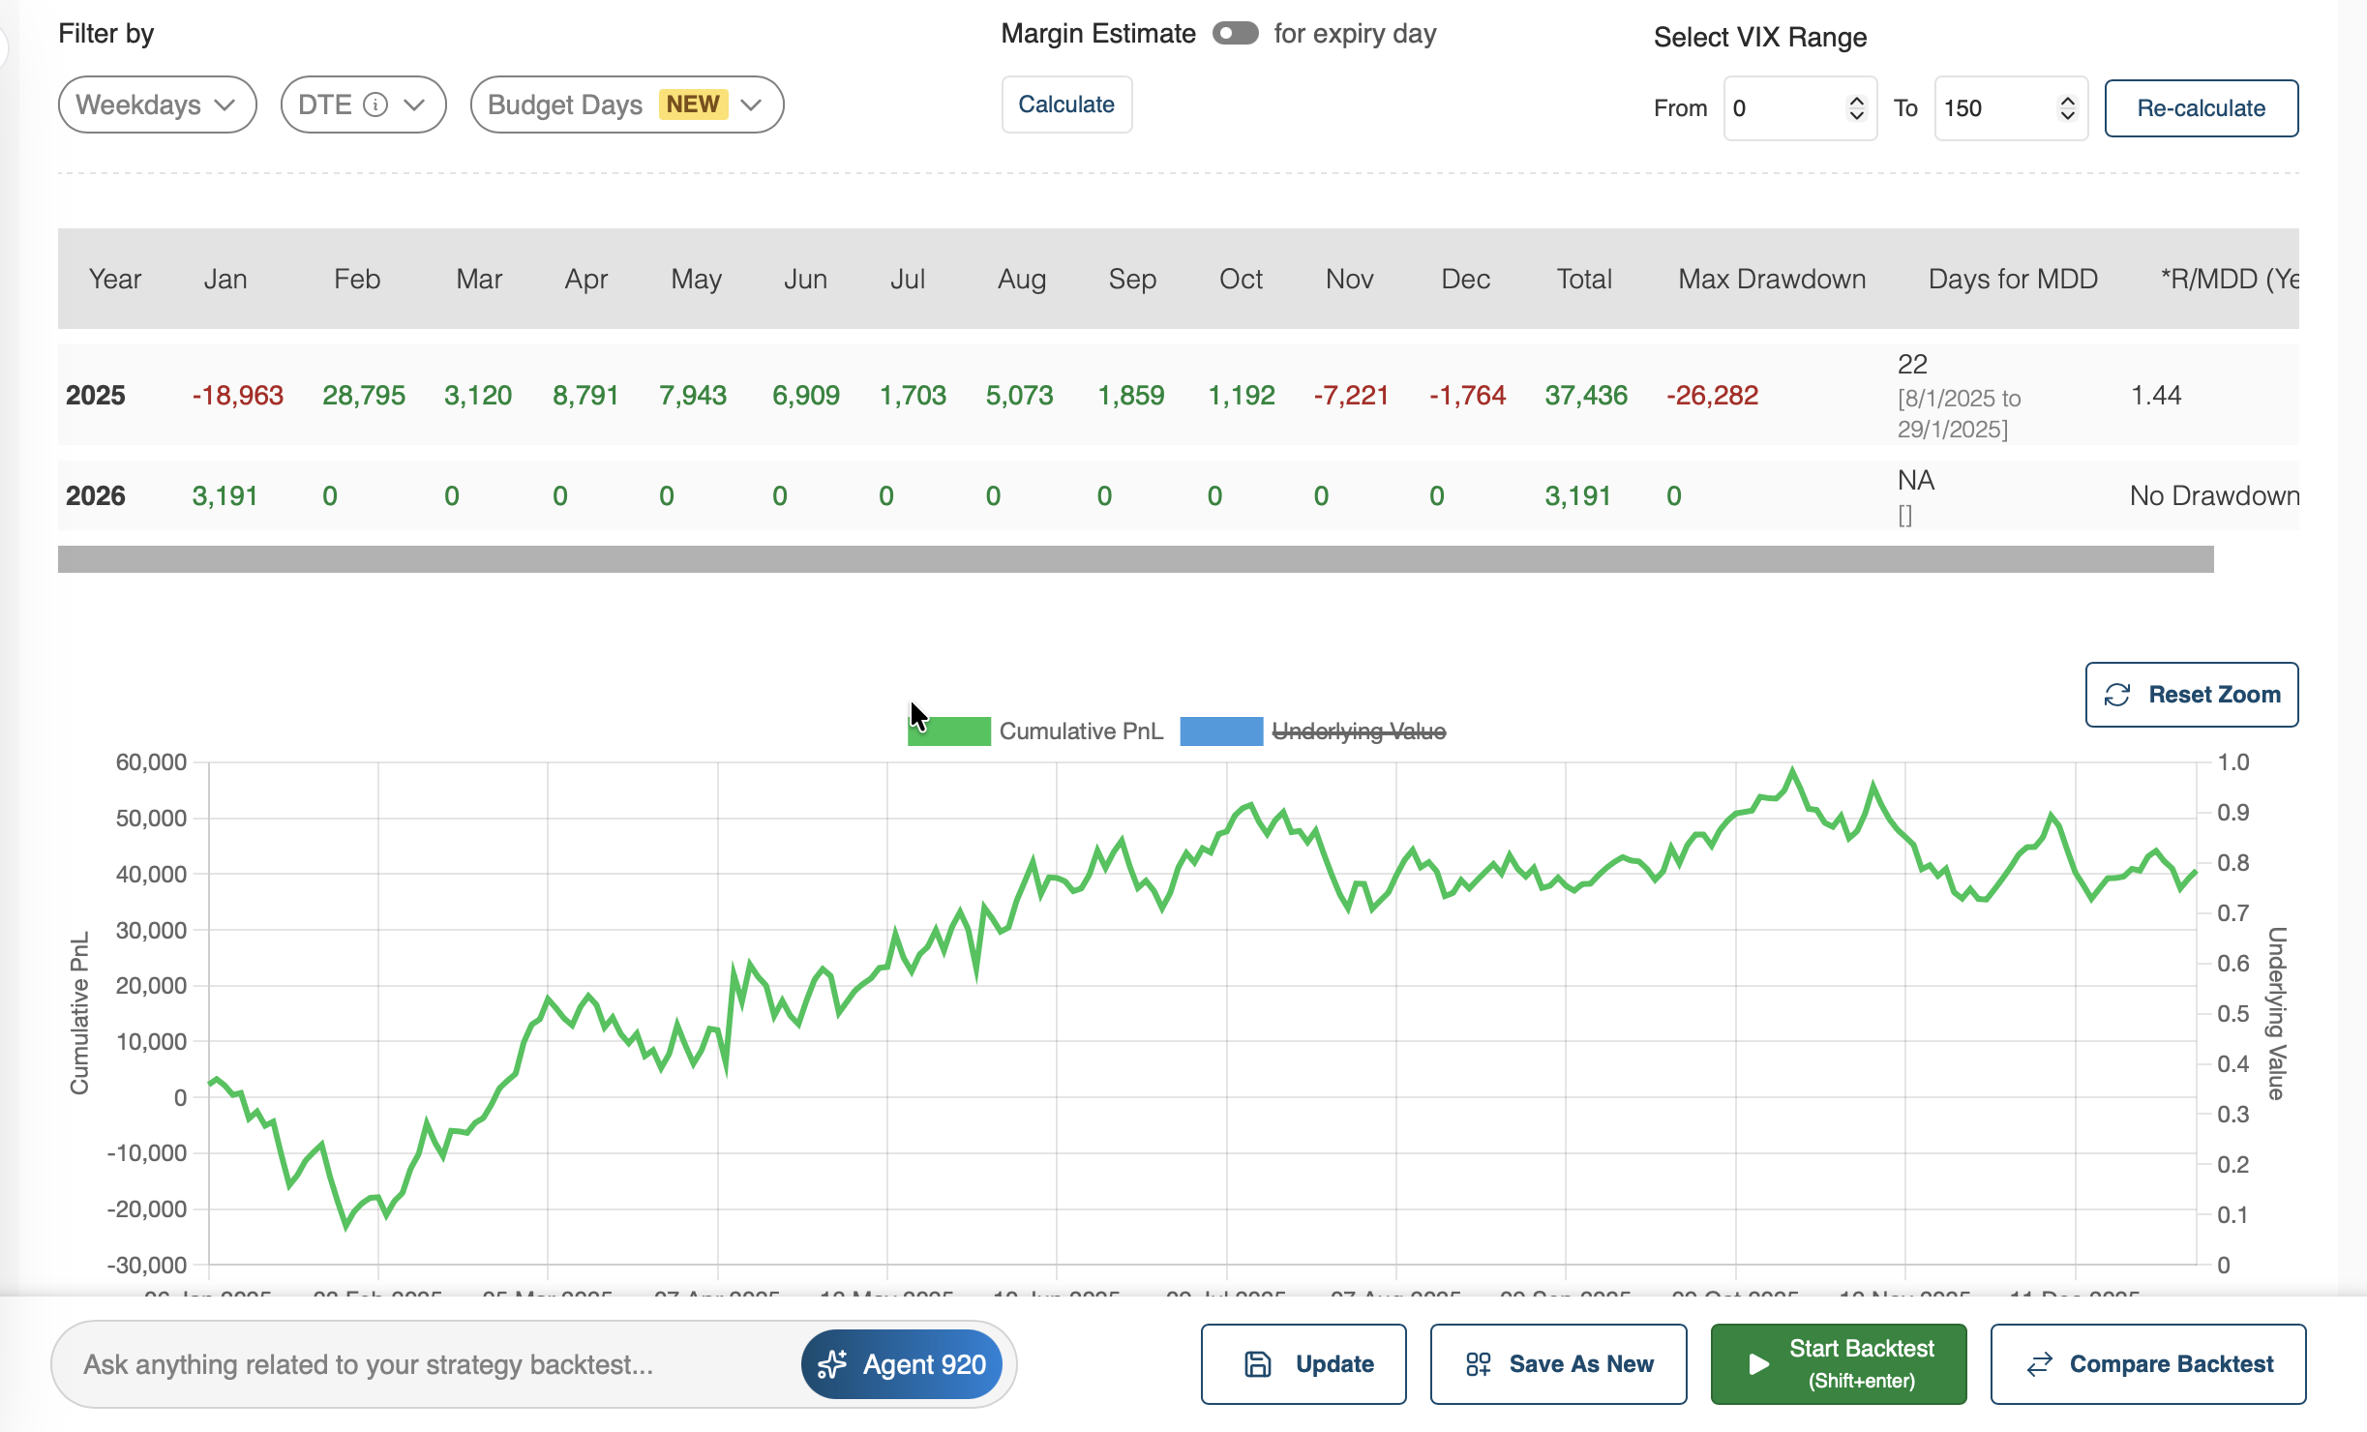Click the Total column header
Image resolution: width=2367 pixels, height=1432 pixels.
(x=1583, y=280)
